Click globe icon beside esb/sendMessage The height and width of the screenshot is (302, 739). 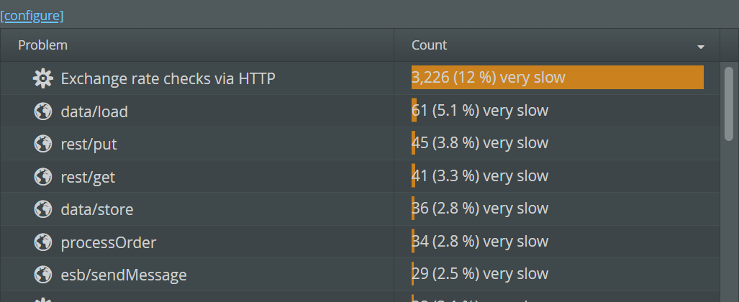[x=43, y=275]
